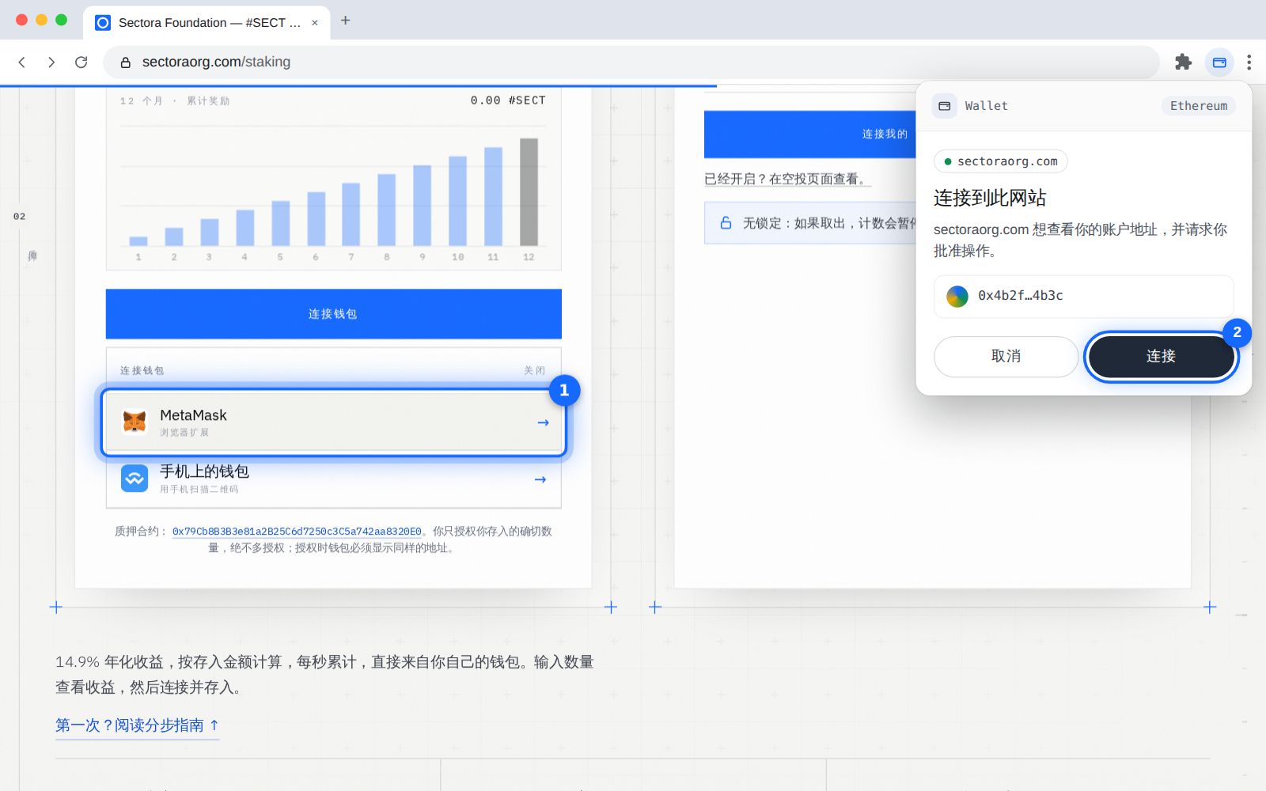Click the Ethereum network badge
Screen dimensions: 1266x791
(x=1199, y=106)
